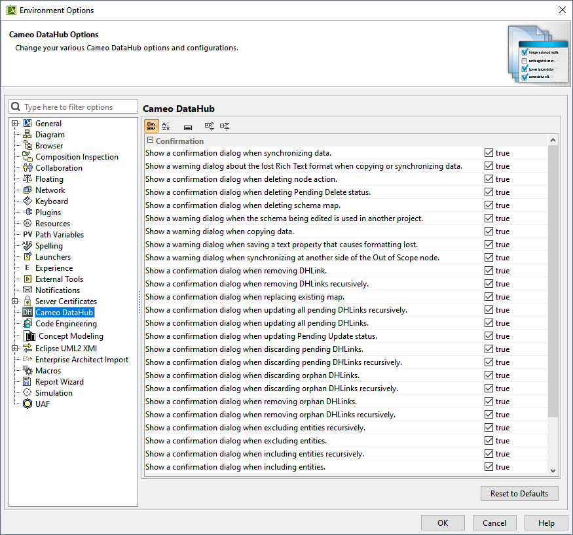The image size is (573, 535).
Task: Close the Environment Options dialog
Action: [563, 10]
